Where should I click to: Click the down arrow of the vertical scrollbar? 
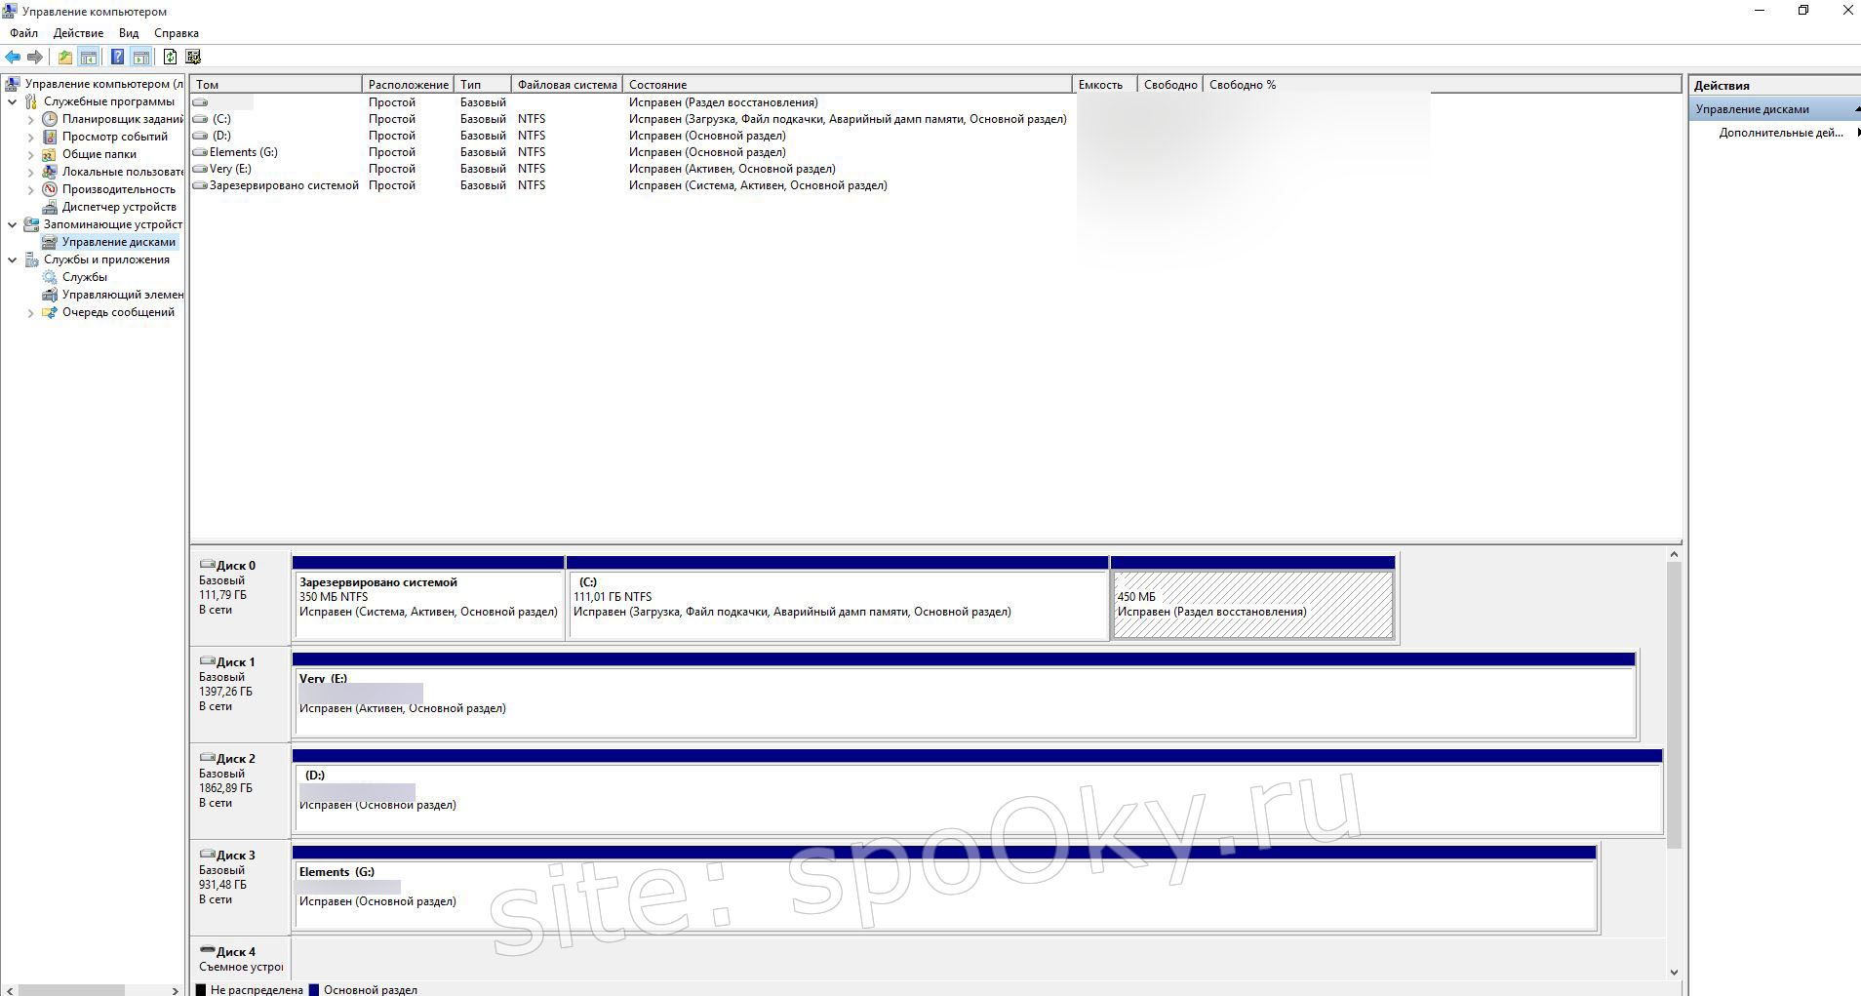tap(1675, 972)
